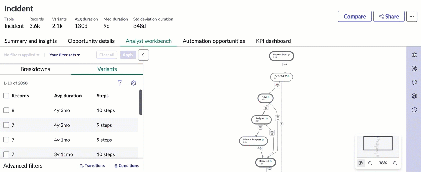Image resolution: width=421 pixels, height=172 pixels.
Task: Click the Compare button
Action: click(355, 17)
